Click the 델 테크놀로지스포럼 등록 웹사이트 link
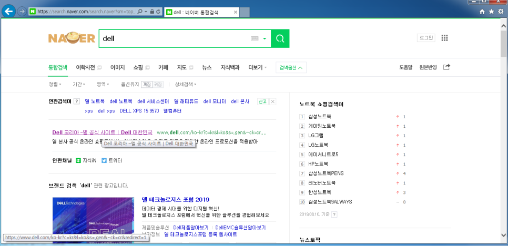This screenshot has width=508, height=246. [200, 234]
